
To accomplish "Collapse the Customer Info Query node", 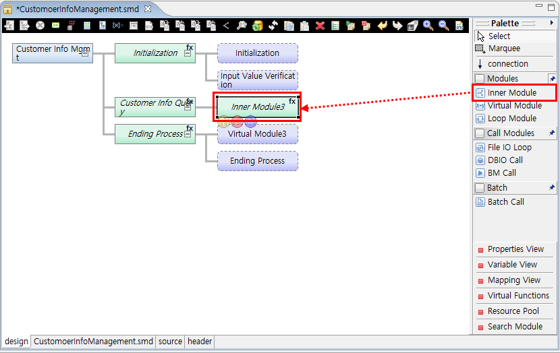I will [x=188, y=106].
